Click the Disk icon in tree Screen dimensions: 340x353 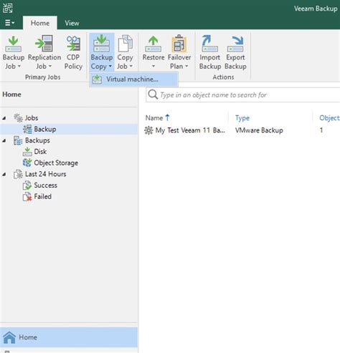(27, 152)
